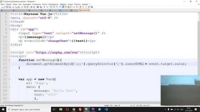The image size is (200, 112).
Task: Click the Save All toolbar icon
Action: pos(10,7)
